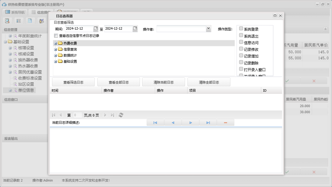Open the start date calendar picker
The height and width of the screenshot is (187, 332).
click(x=96, y=28)
